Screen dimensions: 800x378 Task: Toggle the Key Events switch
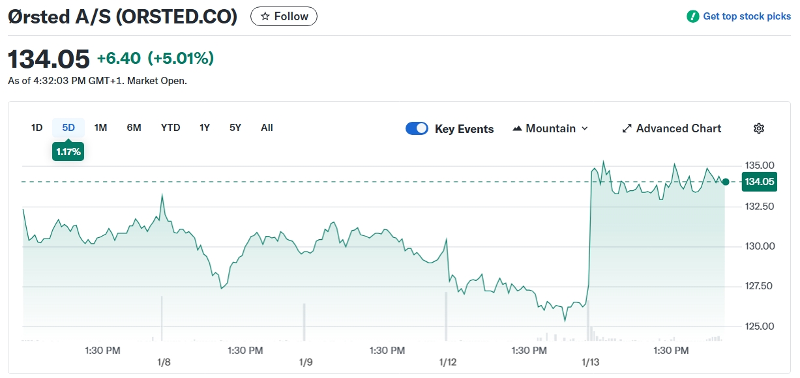417,128
